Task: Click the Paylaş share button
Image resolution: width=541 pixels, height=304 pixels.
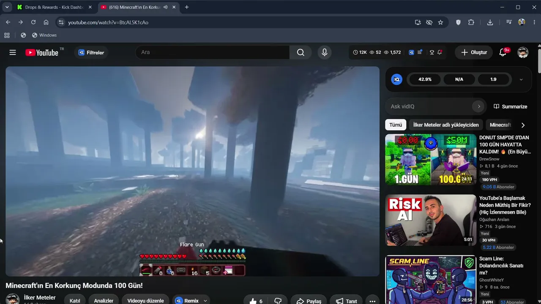Action: coord(309,301)
